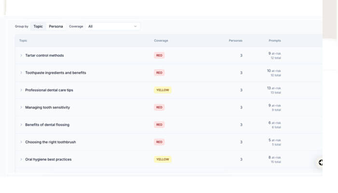Click the 9 at-risk count for Tartar control
338x193 pixels.
pos(274,54)
